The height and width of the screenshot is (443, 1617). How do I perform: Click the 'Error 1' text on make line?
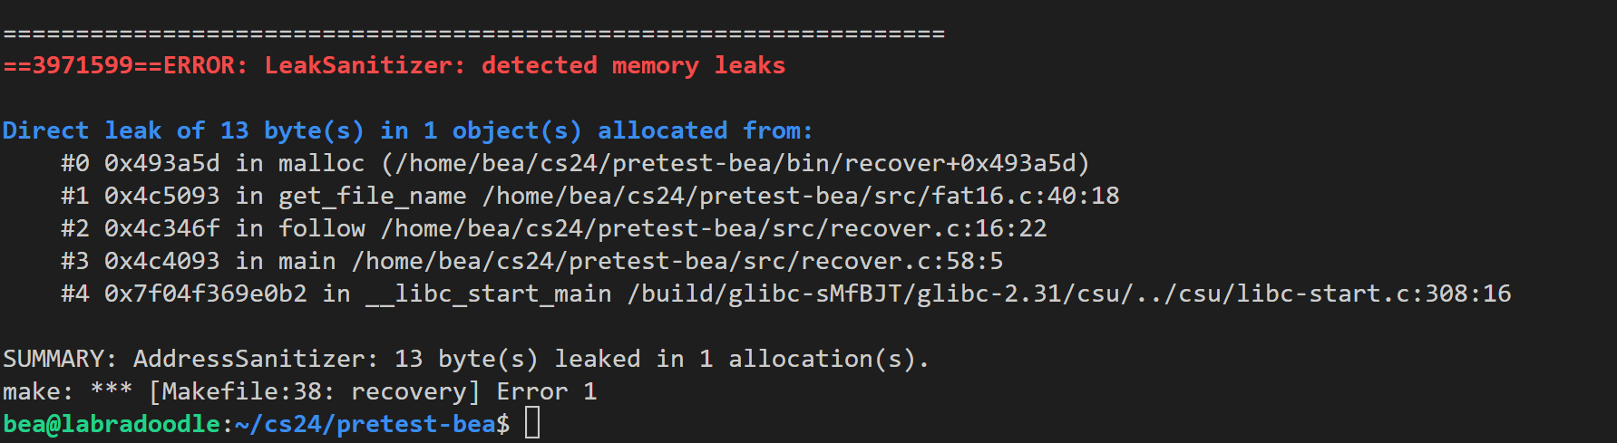tap(546, 391)
